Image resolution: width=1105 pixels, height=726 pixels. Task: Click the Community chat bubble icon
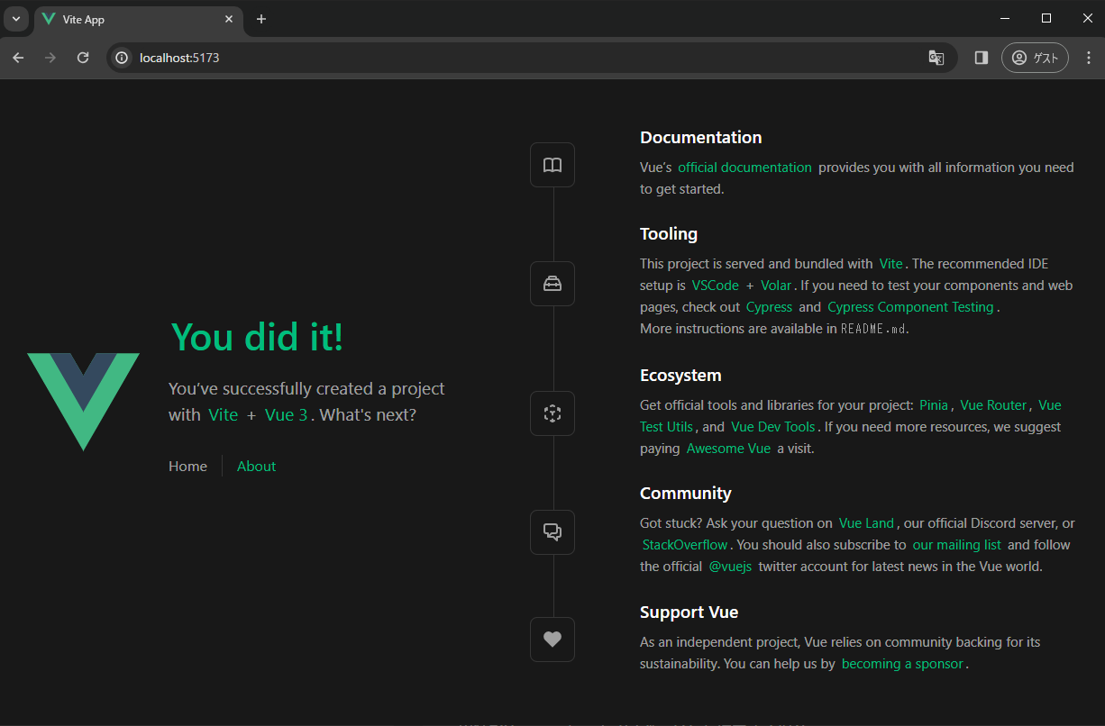pos(552,531)
